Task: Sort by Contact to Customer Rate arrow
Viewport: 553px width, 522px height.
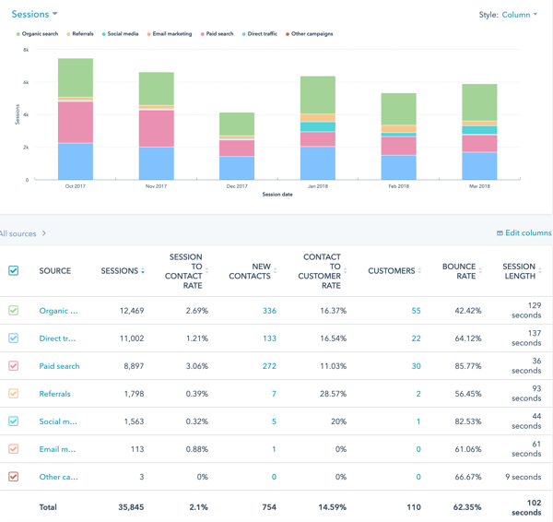Action: pyautogui.click(x=346, y=271)
